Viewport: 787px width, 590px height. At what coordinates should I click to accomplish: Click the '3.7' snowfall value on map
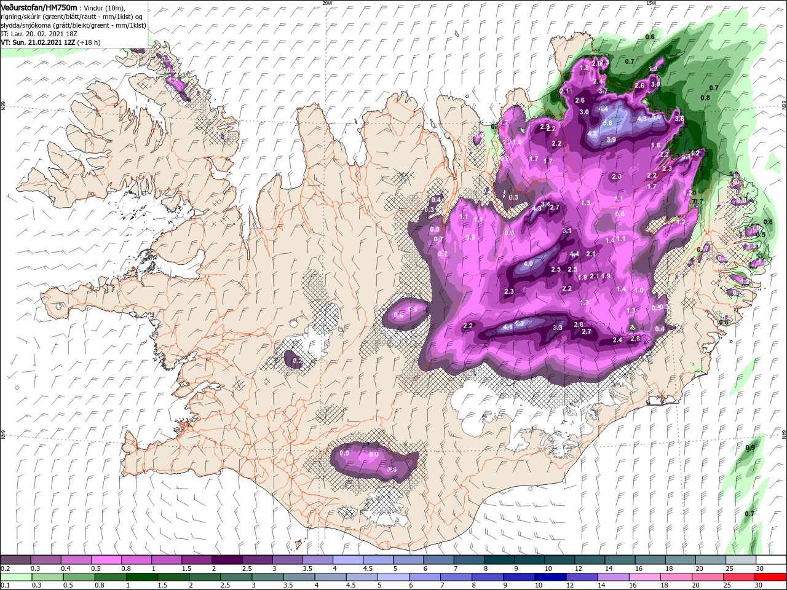coord(603,92)
